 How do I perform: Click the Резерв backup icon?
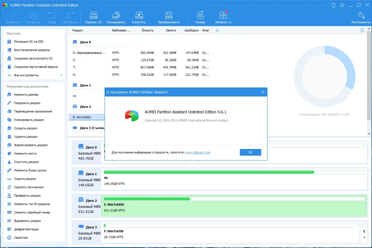200,17
